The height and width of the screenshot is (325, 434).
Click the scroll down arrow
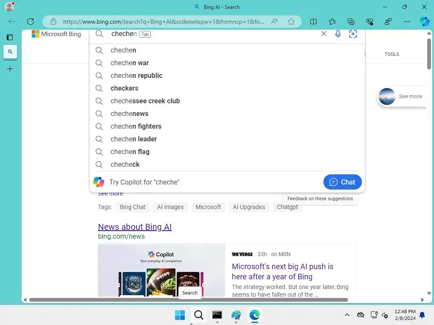[x=429, y=294]
